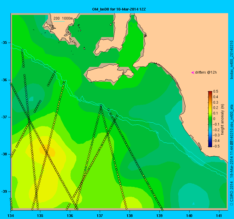Click the longitude axis label '135'
The height and width of the screenshot is (219, 234).
pyautogui.click(x=40, y=215)
